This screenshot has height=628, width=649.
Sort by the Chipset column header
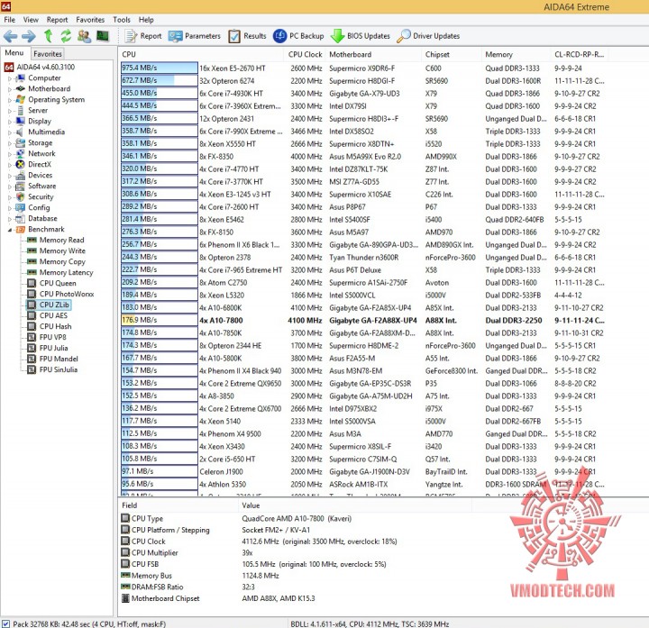click(x=452, y=54)
